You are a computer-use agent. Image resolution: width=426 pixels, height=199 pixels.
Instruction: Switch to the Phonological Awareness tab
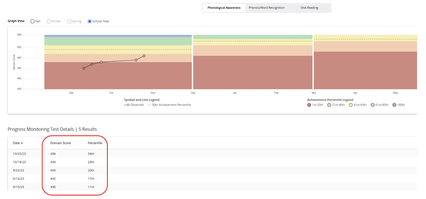[x=224, y=8]
